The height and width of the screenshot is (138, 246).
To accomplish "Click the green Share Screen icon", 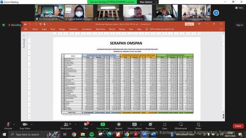I will (x=103, y=124).
